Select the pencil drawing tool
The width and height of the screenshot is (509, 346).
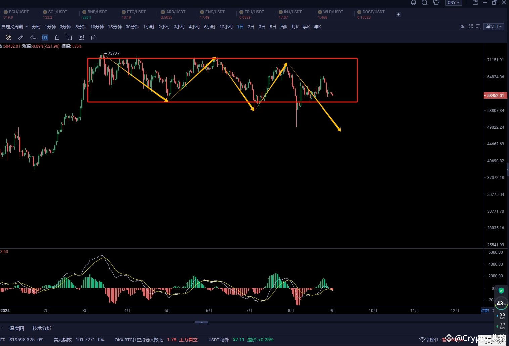(x=33, y=37)
